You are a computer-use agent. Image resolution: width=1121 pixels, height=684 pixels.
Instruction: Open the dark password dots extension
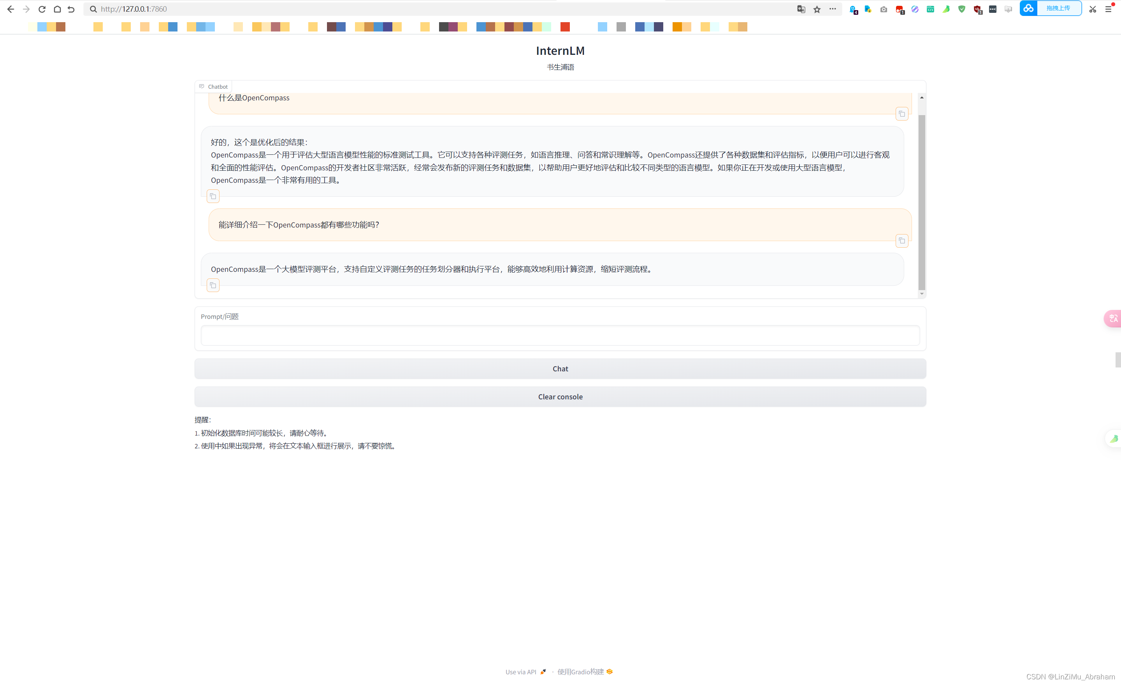[993, 9]
